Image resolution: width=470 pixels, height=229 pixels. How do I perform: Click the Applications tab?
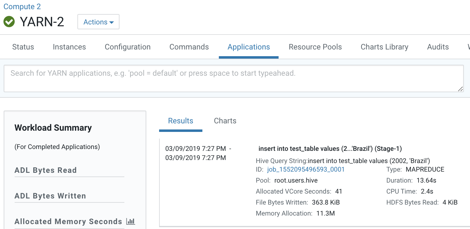point(249,47)
